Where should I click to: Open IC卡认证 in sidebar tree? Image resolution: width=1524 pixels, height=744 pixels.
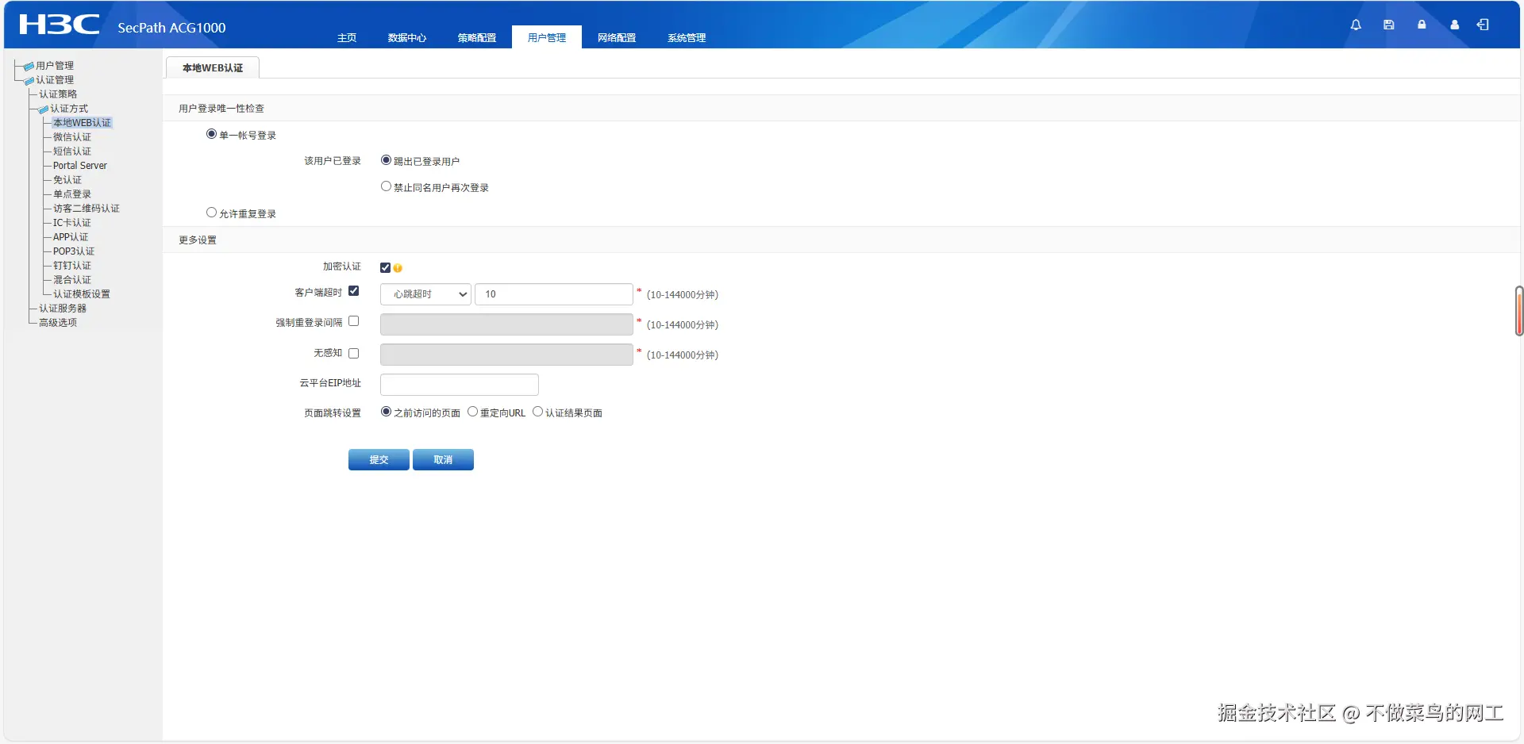click(72, 223)
